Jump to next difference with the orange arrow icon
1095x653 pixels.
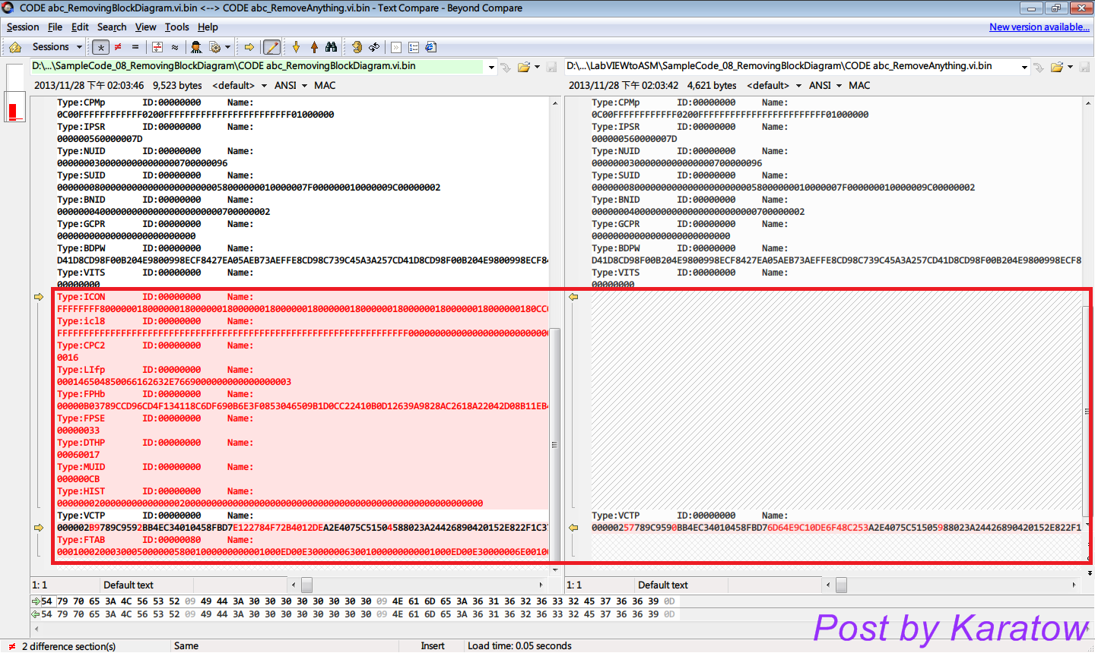click(248, 47)
